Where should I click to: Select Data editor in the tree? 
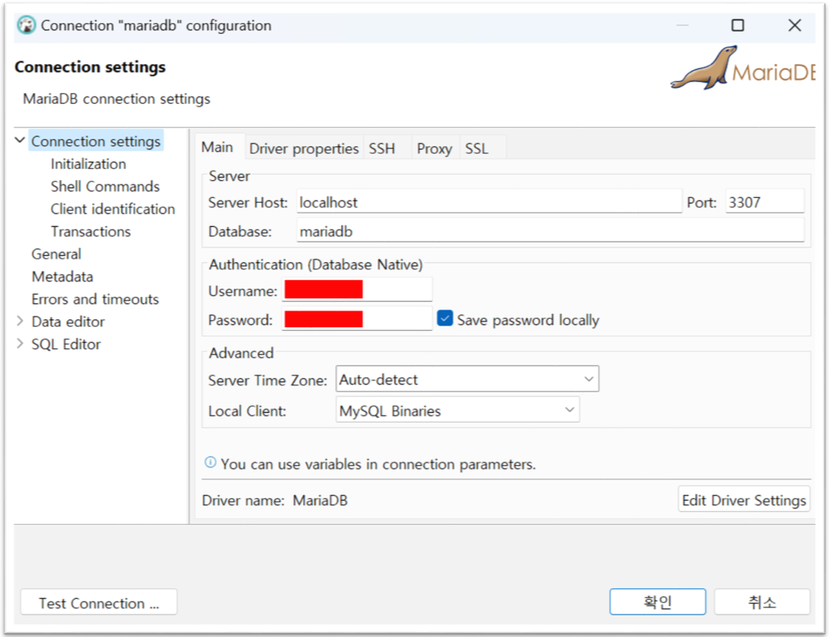click(68, 322)
